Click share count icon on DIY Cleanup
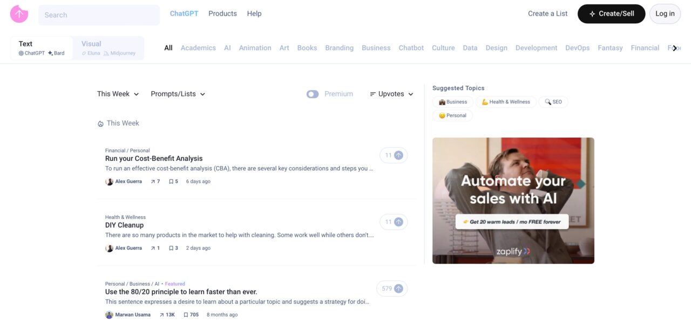 coord(153,248)
